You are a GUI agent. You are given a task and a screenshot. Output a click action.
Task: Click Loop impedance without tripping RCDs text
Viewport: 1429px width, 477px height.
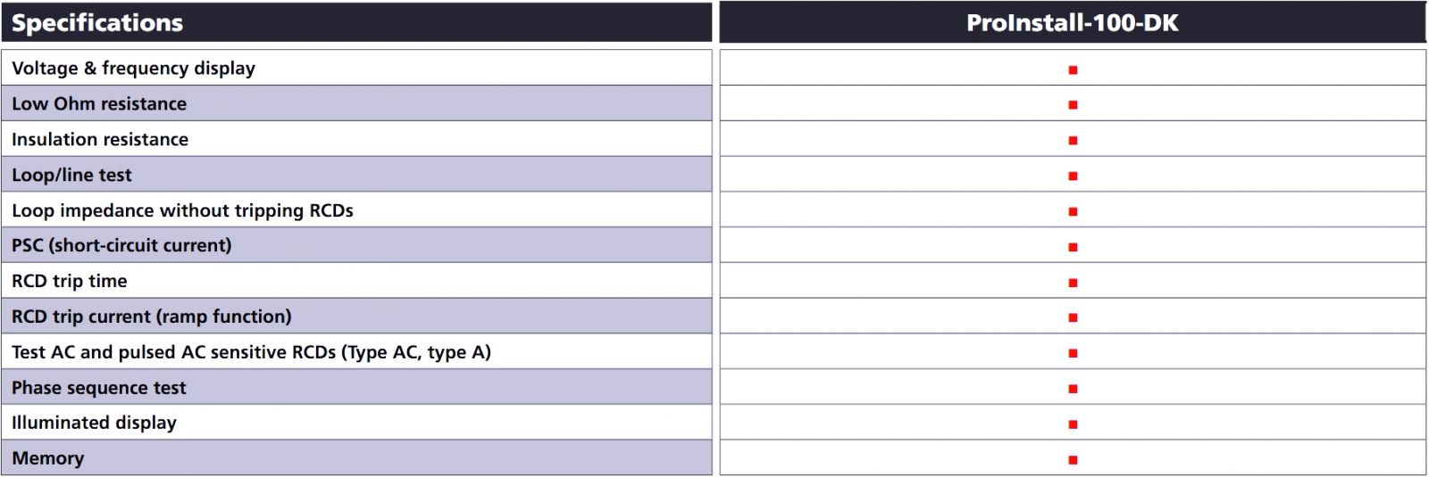[x=182, y=211]
